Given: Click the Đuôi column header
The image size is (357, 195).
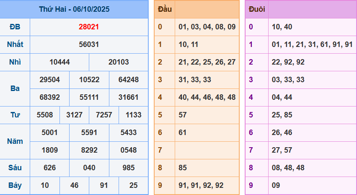Looking at the screenshot, I should click(256, 9).
